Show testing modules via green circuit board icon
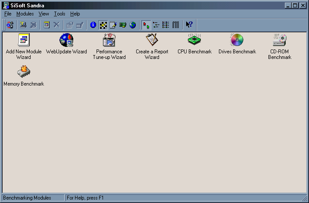309x203 pixels. (122, 25)
